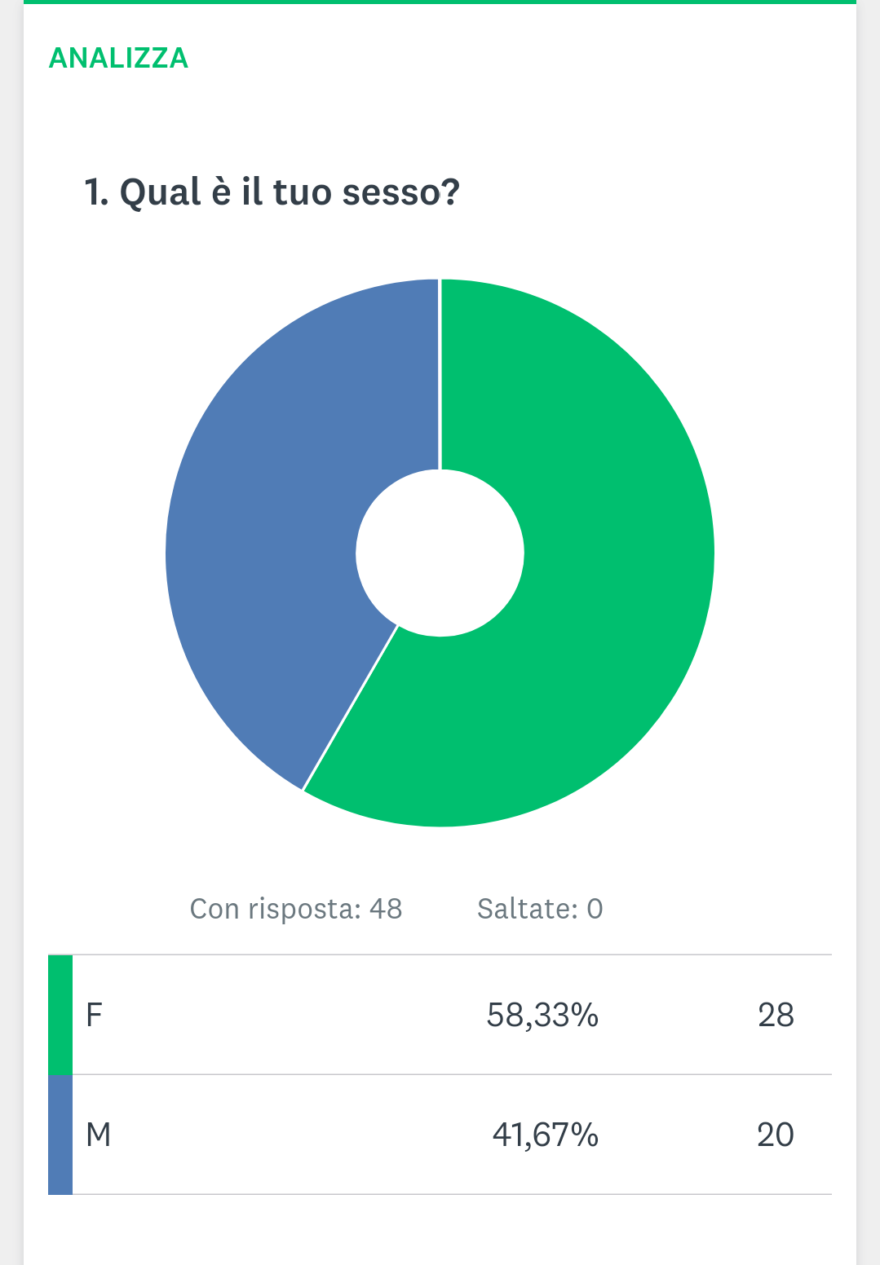Screen dimensions: 880x1265
Task: Click the 'Con risposta: 48' label
Action: [x=295, y=908]
